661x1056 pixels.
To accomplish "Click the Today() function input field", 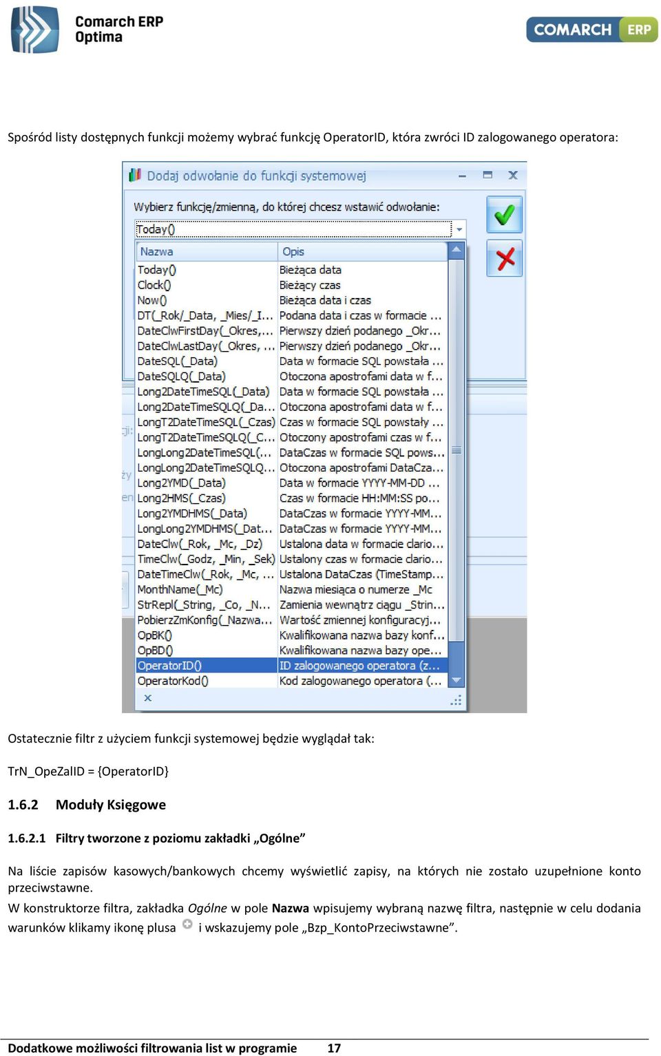I will point(294,229).
